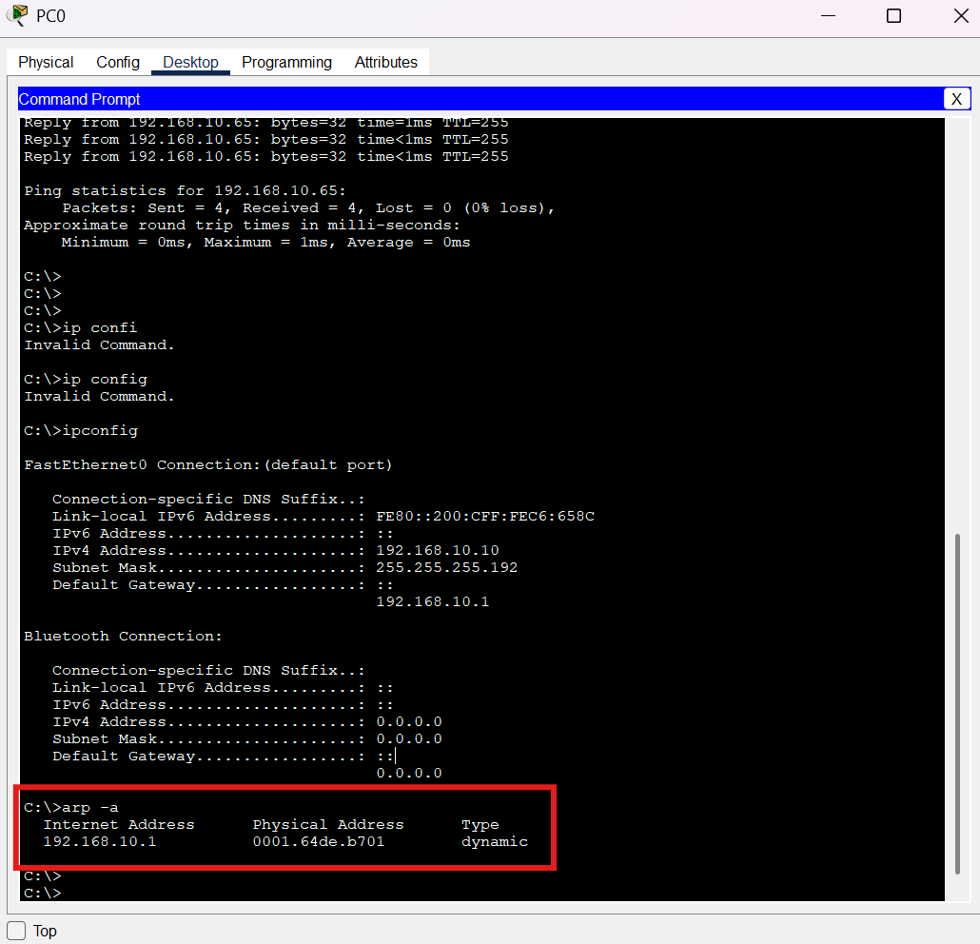Go to the Programming tab
Viewport: 980px width, 944px height.
[287, 62]
